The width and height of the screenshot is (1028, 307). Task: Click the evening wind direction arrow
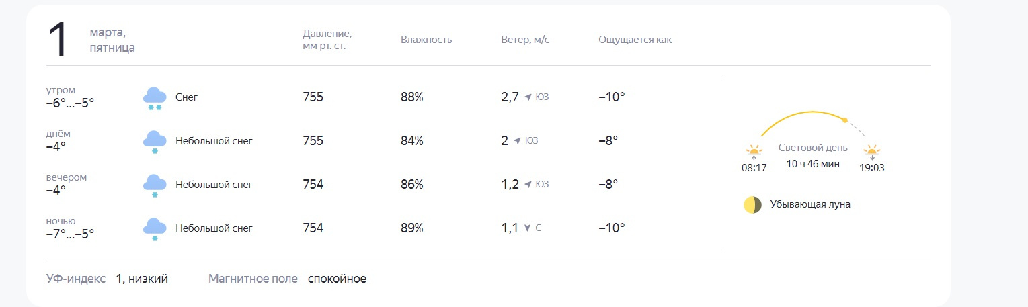pos(528,185)
